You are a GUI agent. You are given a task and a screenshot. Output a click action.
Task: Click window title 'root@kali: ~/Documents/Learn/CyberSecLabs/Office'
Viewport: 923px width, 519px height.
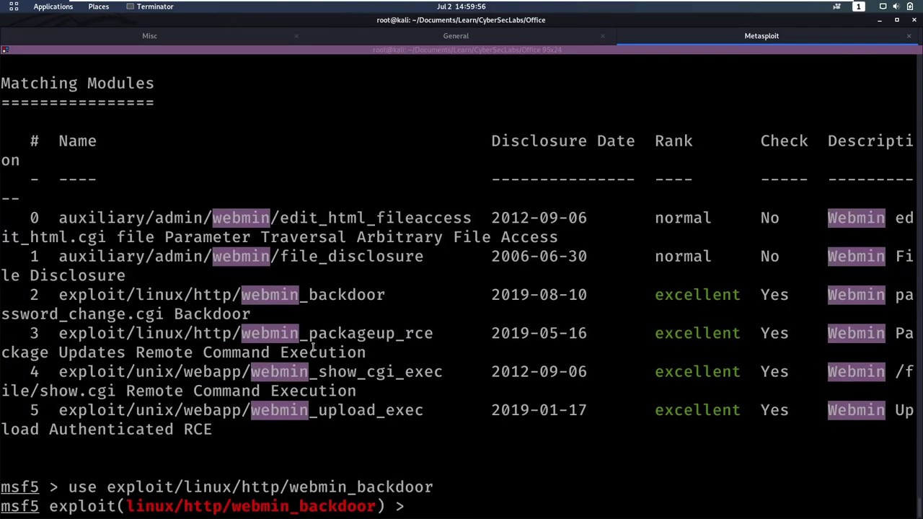point(461,20)
